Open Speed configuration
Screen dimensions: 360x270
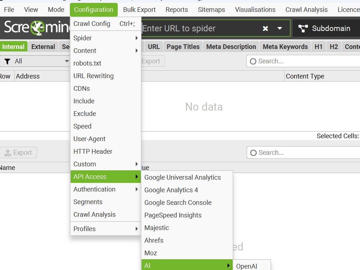(x=105, y=126)
